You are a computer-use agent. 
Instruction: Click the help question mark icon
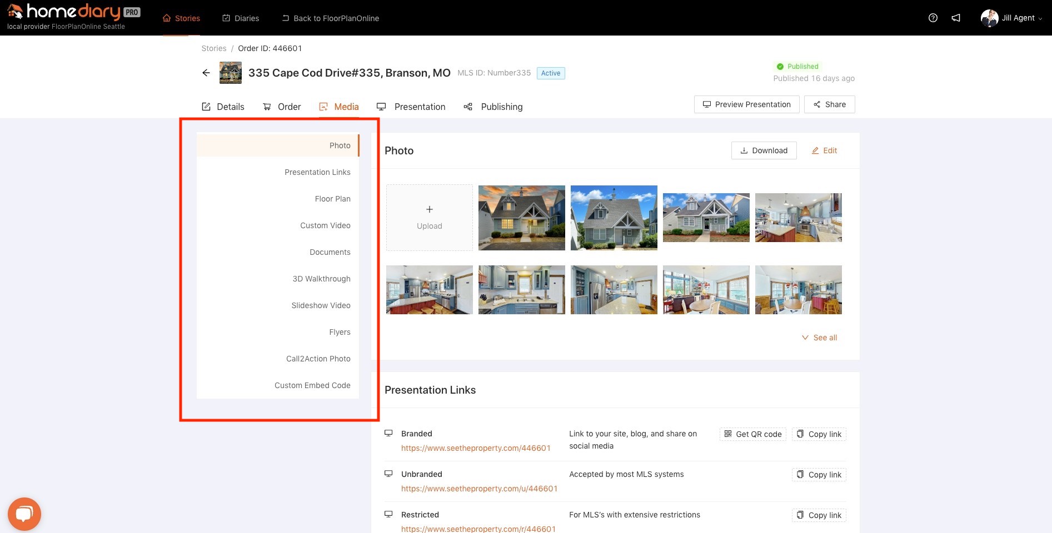tap(933, 18)
